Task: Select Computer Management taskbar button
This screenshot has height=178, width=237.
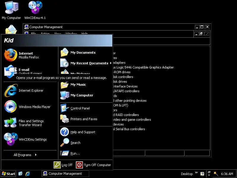Action: coord(65,174)
